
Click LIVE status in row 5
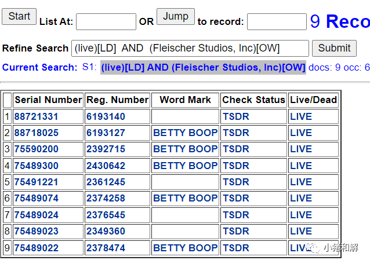[x=301, y=182]
